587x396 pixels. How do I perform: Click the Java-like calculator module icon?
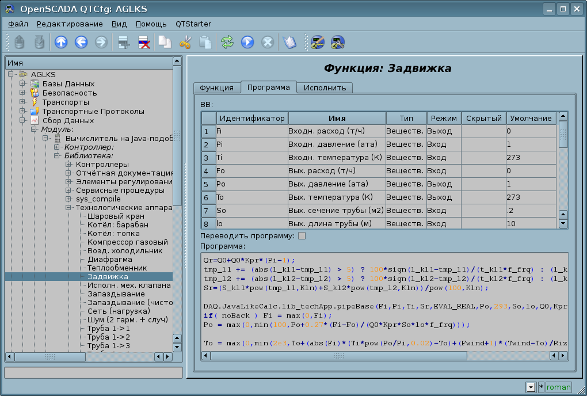pyautogui.click(x=58, y=139)
